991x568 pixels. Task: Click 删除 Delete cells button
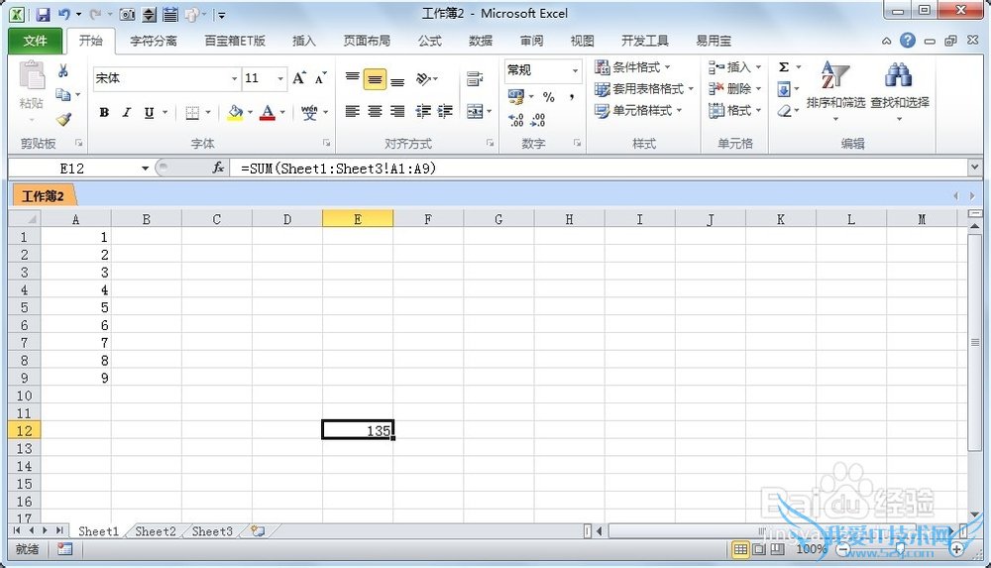[734, 88]
